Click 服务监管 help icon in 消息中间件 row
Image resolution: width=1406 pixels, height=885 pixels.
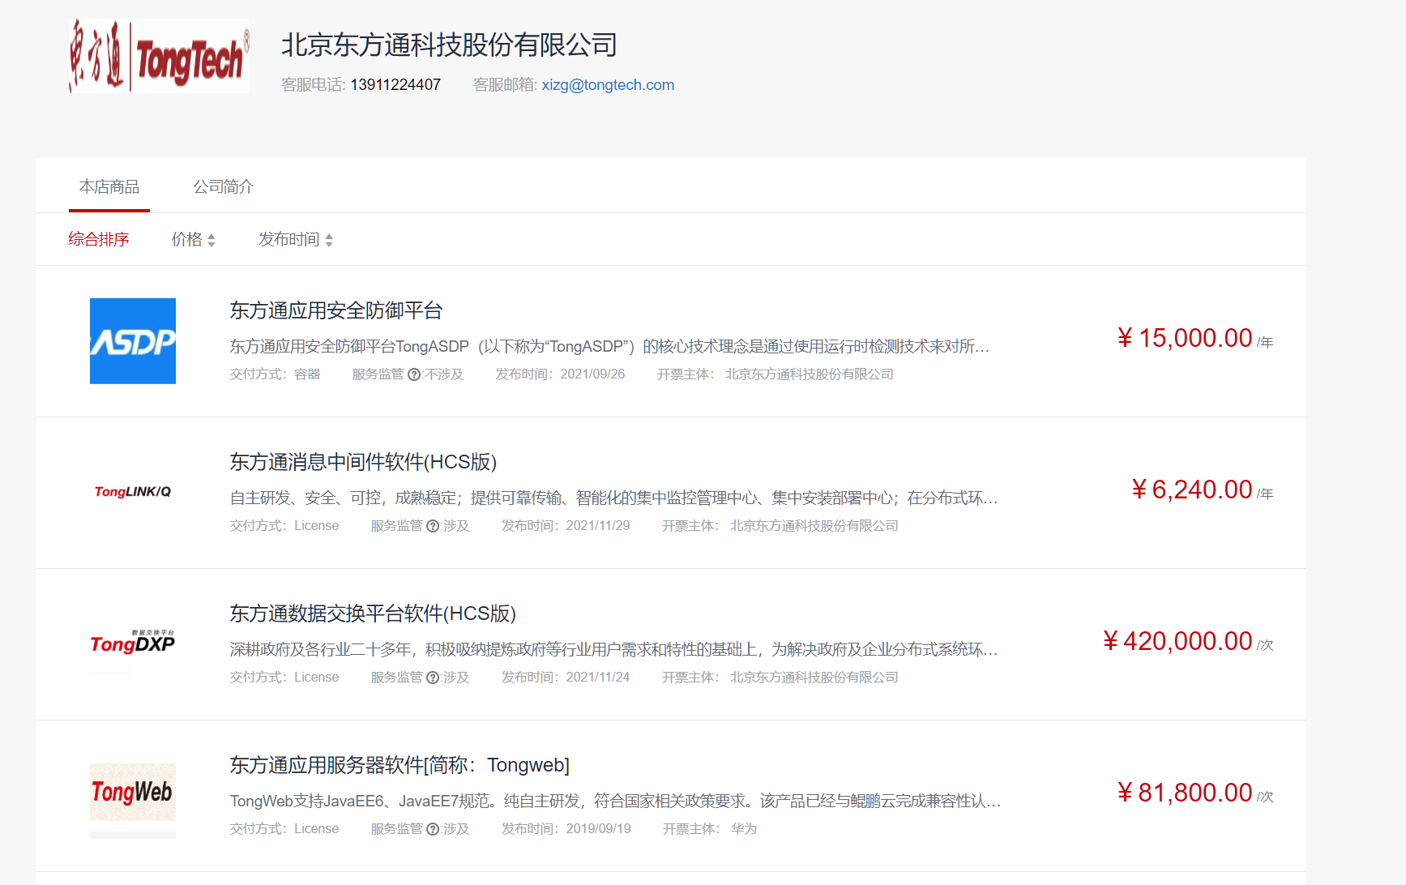click(x=433, y=526)
